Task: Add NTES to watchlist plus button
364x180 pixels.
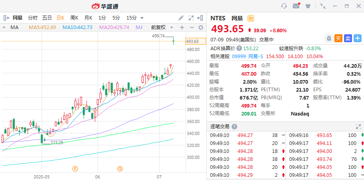Action: pos(358,38)
